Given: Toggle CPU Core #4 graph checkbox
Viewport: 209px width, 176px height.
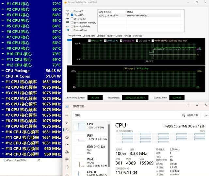Looking at the screenshot, I should 137,41.
